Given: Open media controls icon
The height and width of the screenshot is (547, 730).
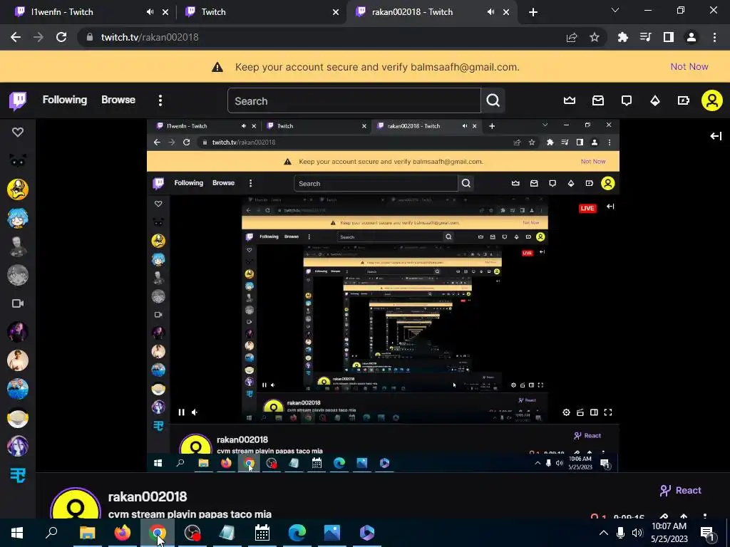Looking at the screenshot, I should [x=645, y=37].
